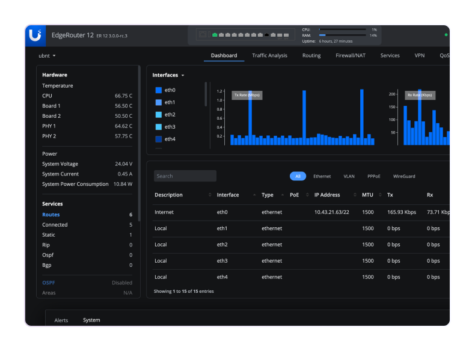The image size is (475, 351).
Task: Click the Bgp routes row
Action: pyautogui.click(x=87, y=265)
